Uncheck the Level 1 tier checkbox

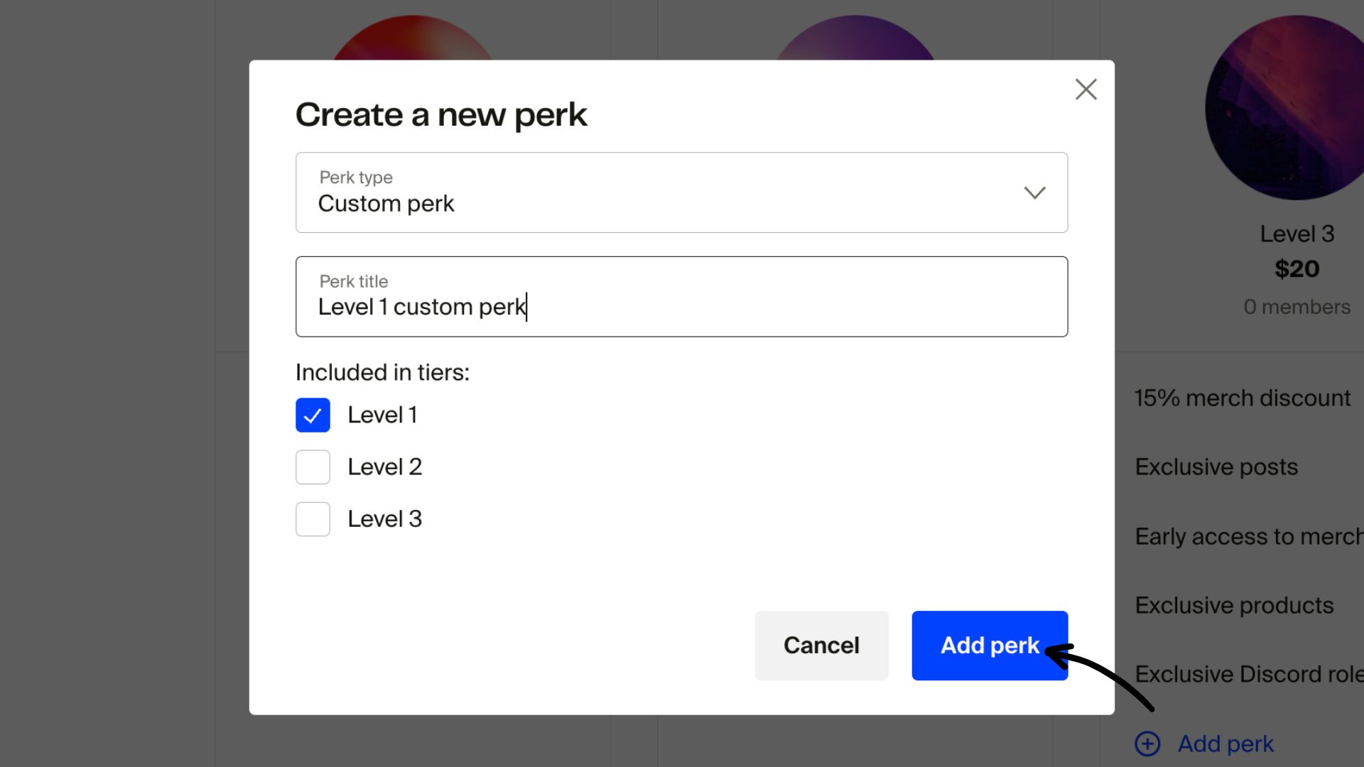coord(313,415)
